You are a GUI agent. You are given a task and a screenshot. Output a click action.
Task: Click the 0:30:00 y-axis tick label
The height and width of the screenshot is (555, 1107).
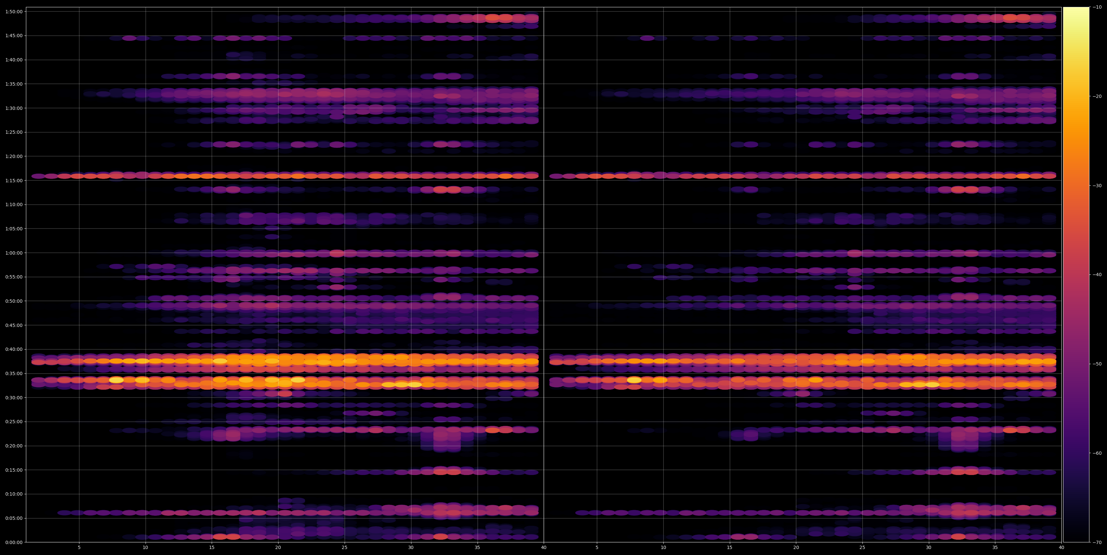(14, 397)
